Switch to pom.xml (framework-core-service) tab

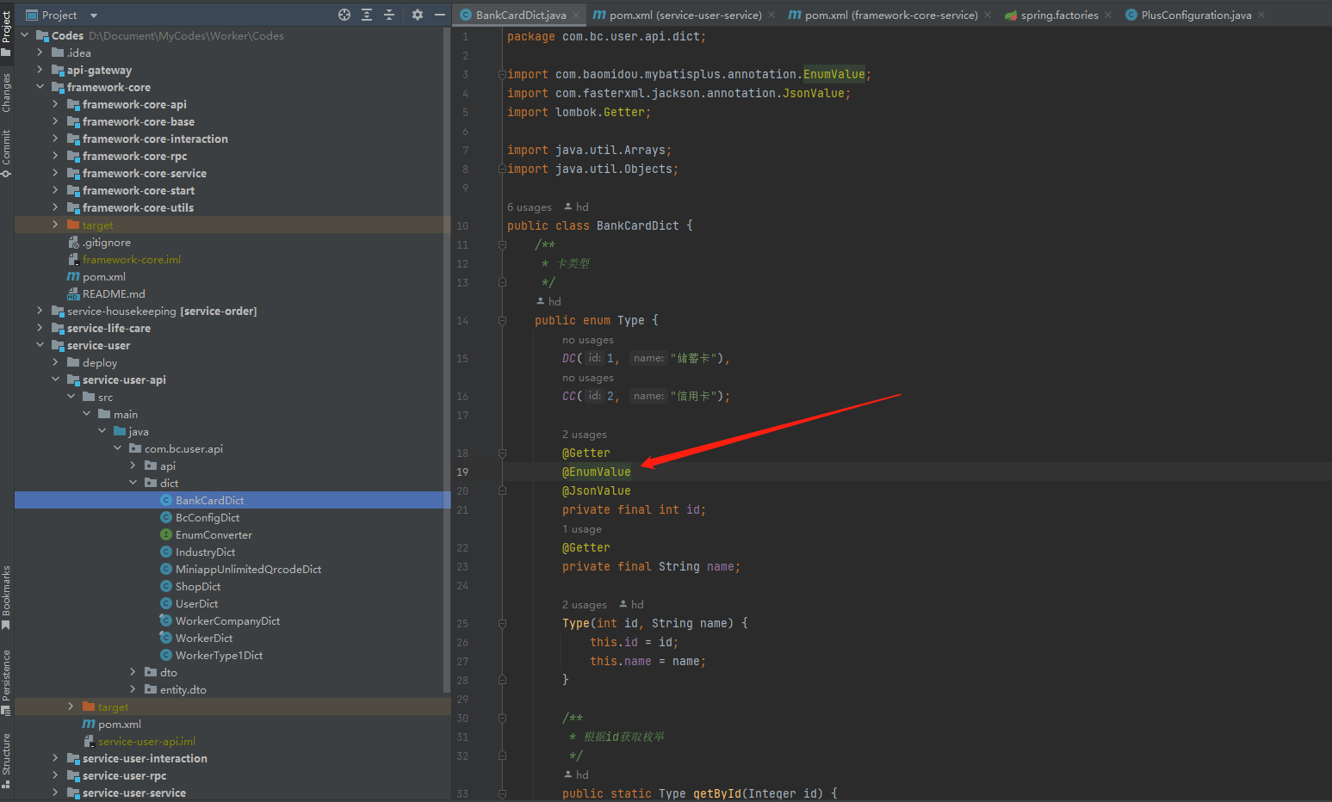[x=891, y=15]
